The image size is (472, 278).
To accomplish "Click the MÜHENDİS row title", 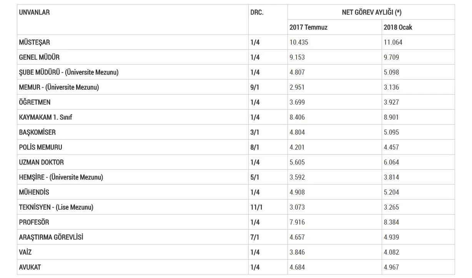I will pos(34,192).
